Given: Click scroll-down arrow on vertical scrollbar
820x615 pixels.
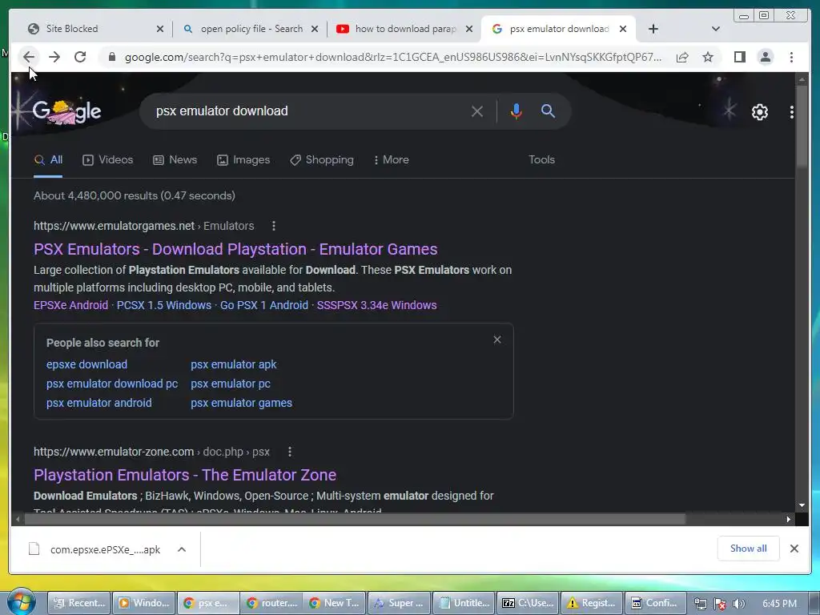Looking at the screenshot, I should coord(802,506).
